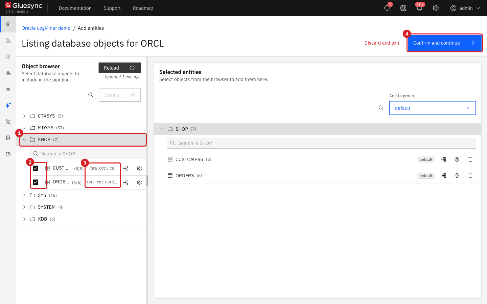Expand the SYSTEM schema folder
Image resolution: width=487 pixels, height=304 pixels.
click(x=24, y=207)
